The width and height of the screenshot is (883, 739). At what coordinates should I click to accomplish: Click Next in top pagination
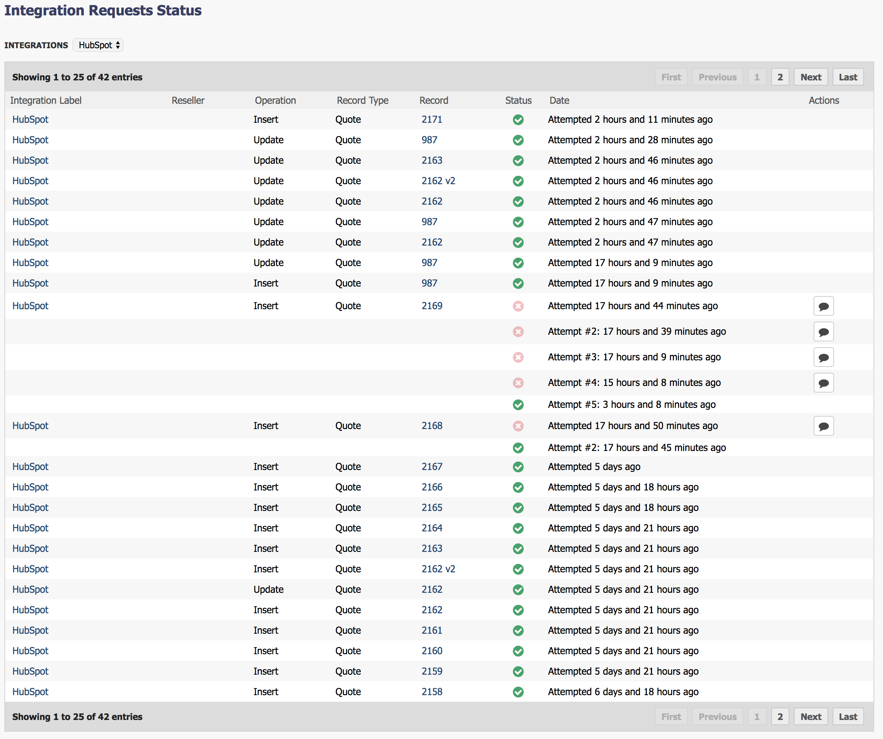point(811,77)
